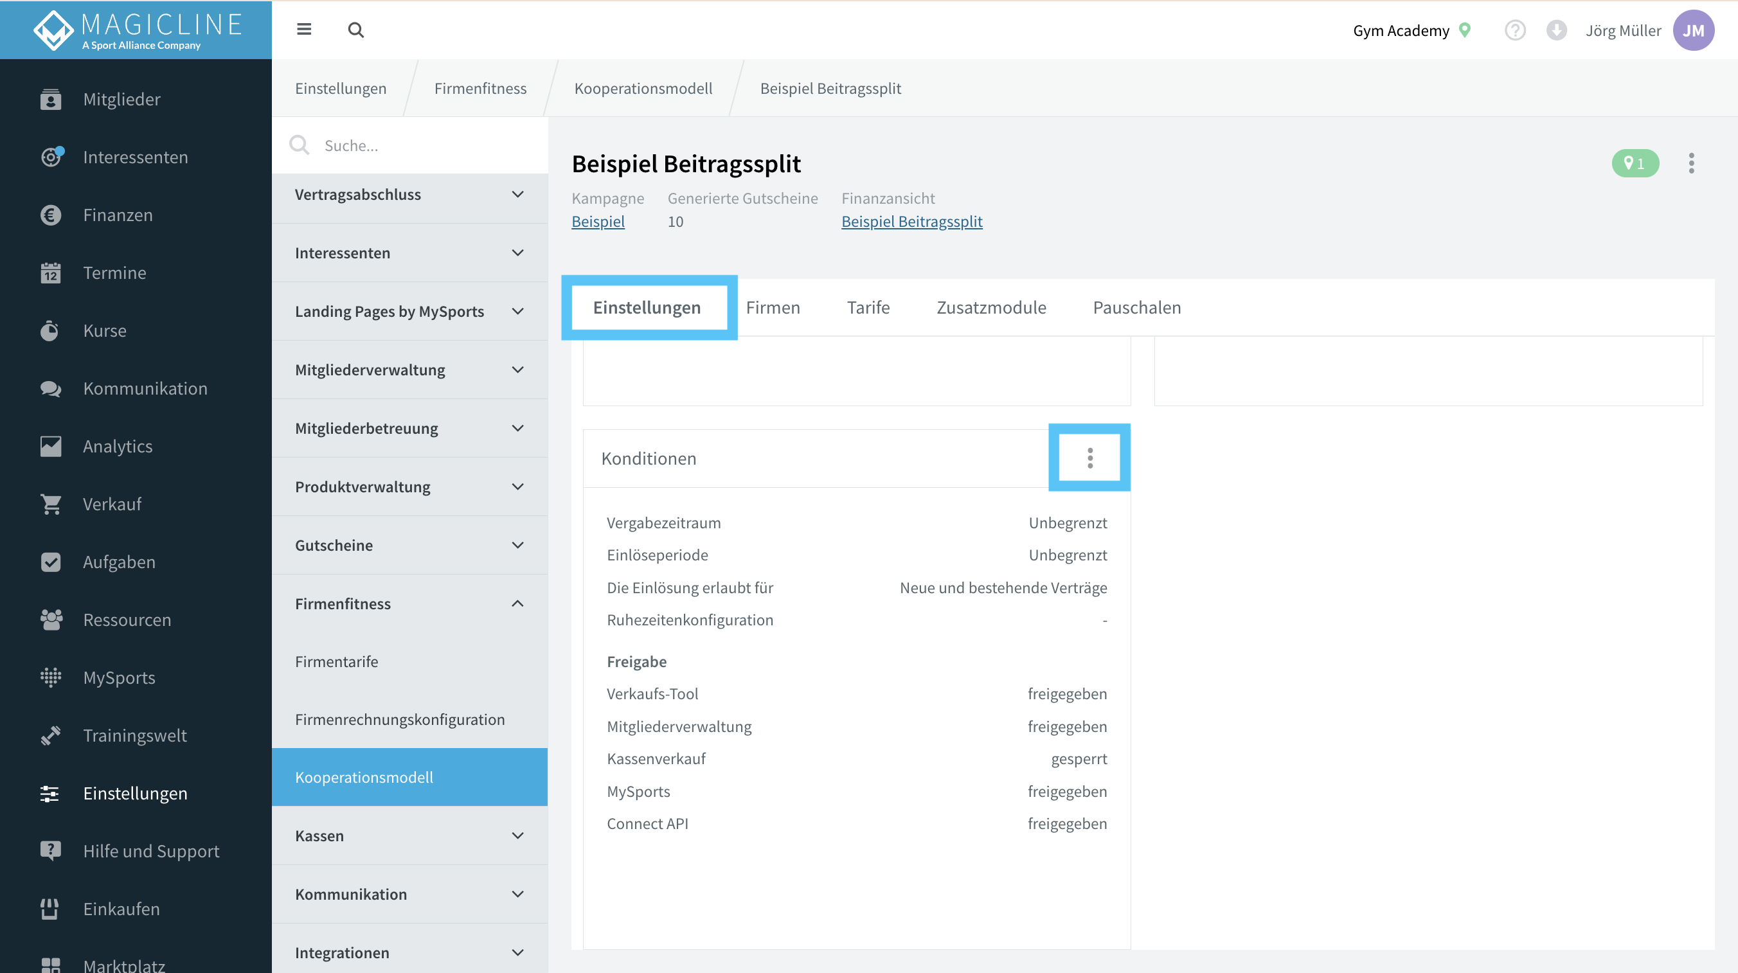Switch to the Firmen tab
Image resolution: width=1738 pixels, height=973 pixels.
(773, 308)
